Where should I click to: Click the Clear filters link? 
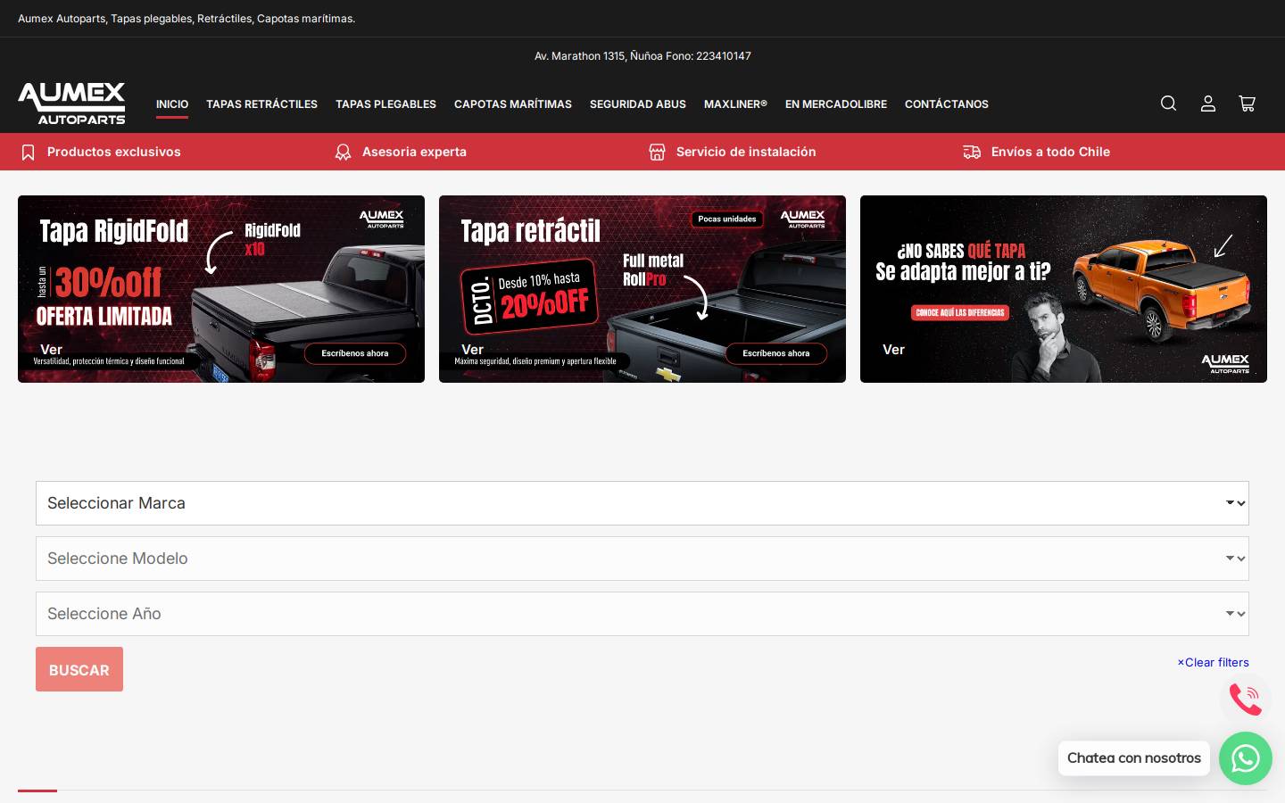(1213, 662)
